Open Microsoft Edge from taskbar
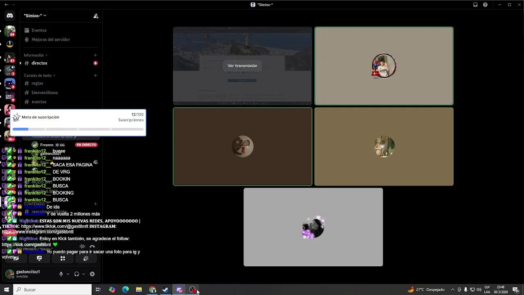 tap(126, 290)
